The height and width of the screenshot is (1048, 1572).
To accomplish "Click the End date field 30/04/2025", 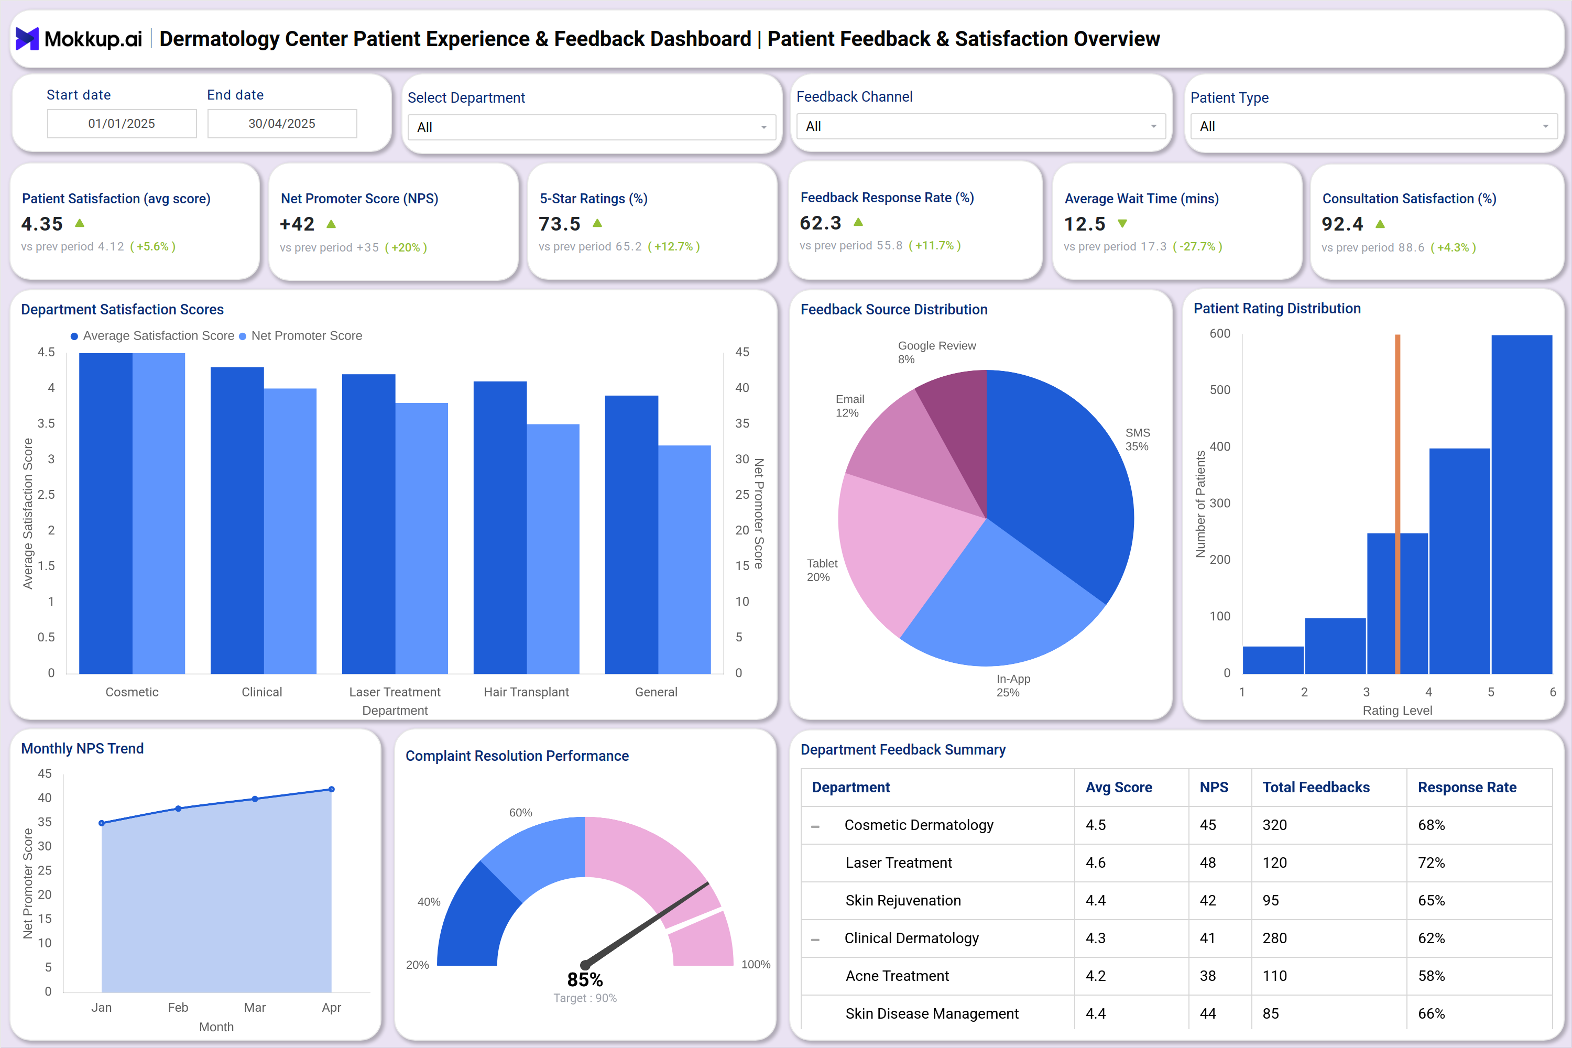I will [282, 124].
